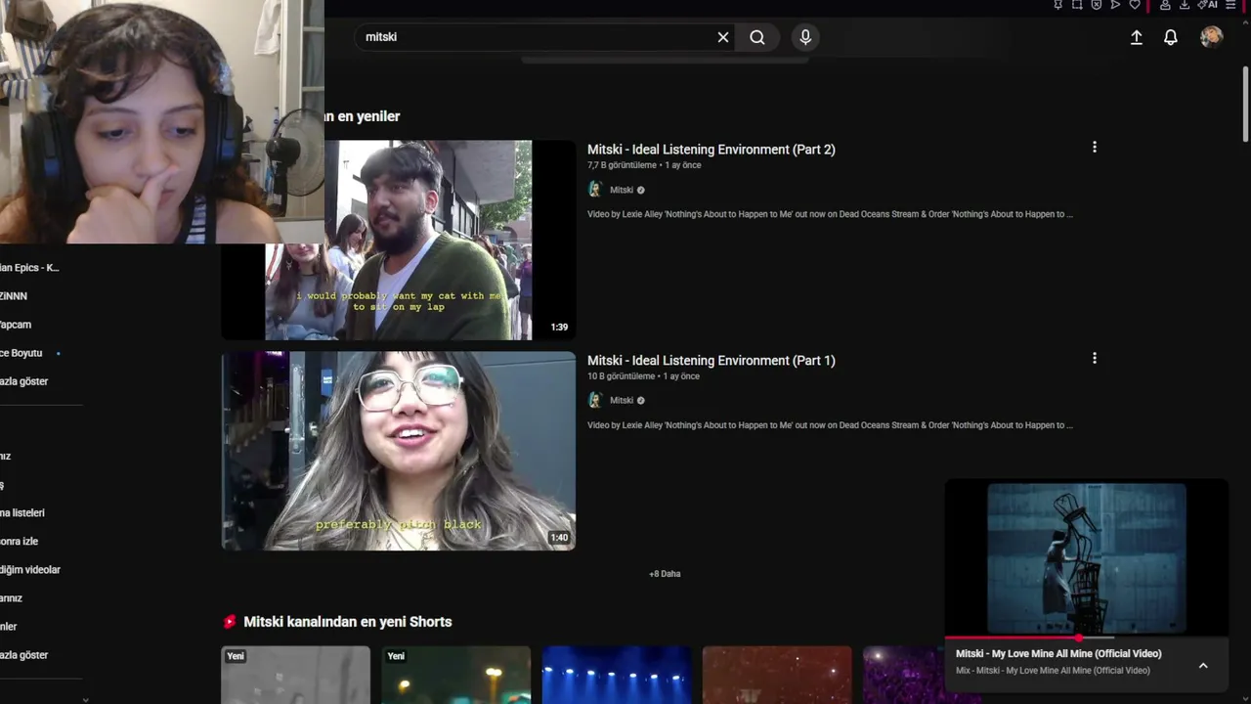This screenshot has height=704, width=1251.
Task: Play the Part 1 video thumbnail
Action: tap(399, 451)
